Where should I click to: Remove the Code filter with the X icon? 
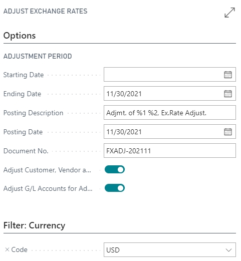coord(7,249)
